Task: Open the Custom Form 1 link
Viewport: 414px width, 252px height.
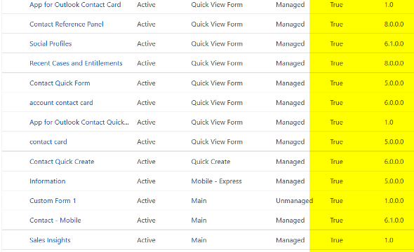Action: pos(53,201)
